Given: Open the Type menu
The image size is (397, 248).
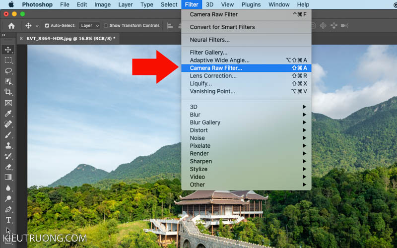Looking at the screenshot, I should 146,4.
